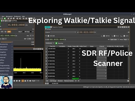Image resolution: width=135 pixels, height=101 pixels.
Task: Click the Remove button
Action: coord(60,81)
